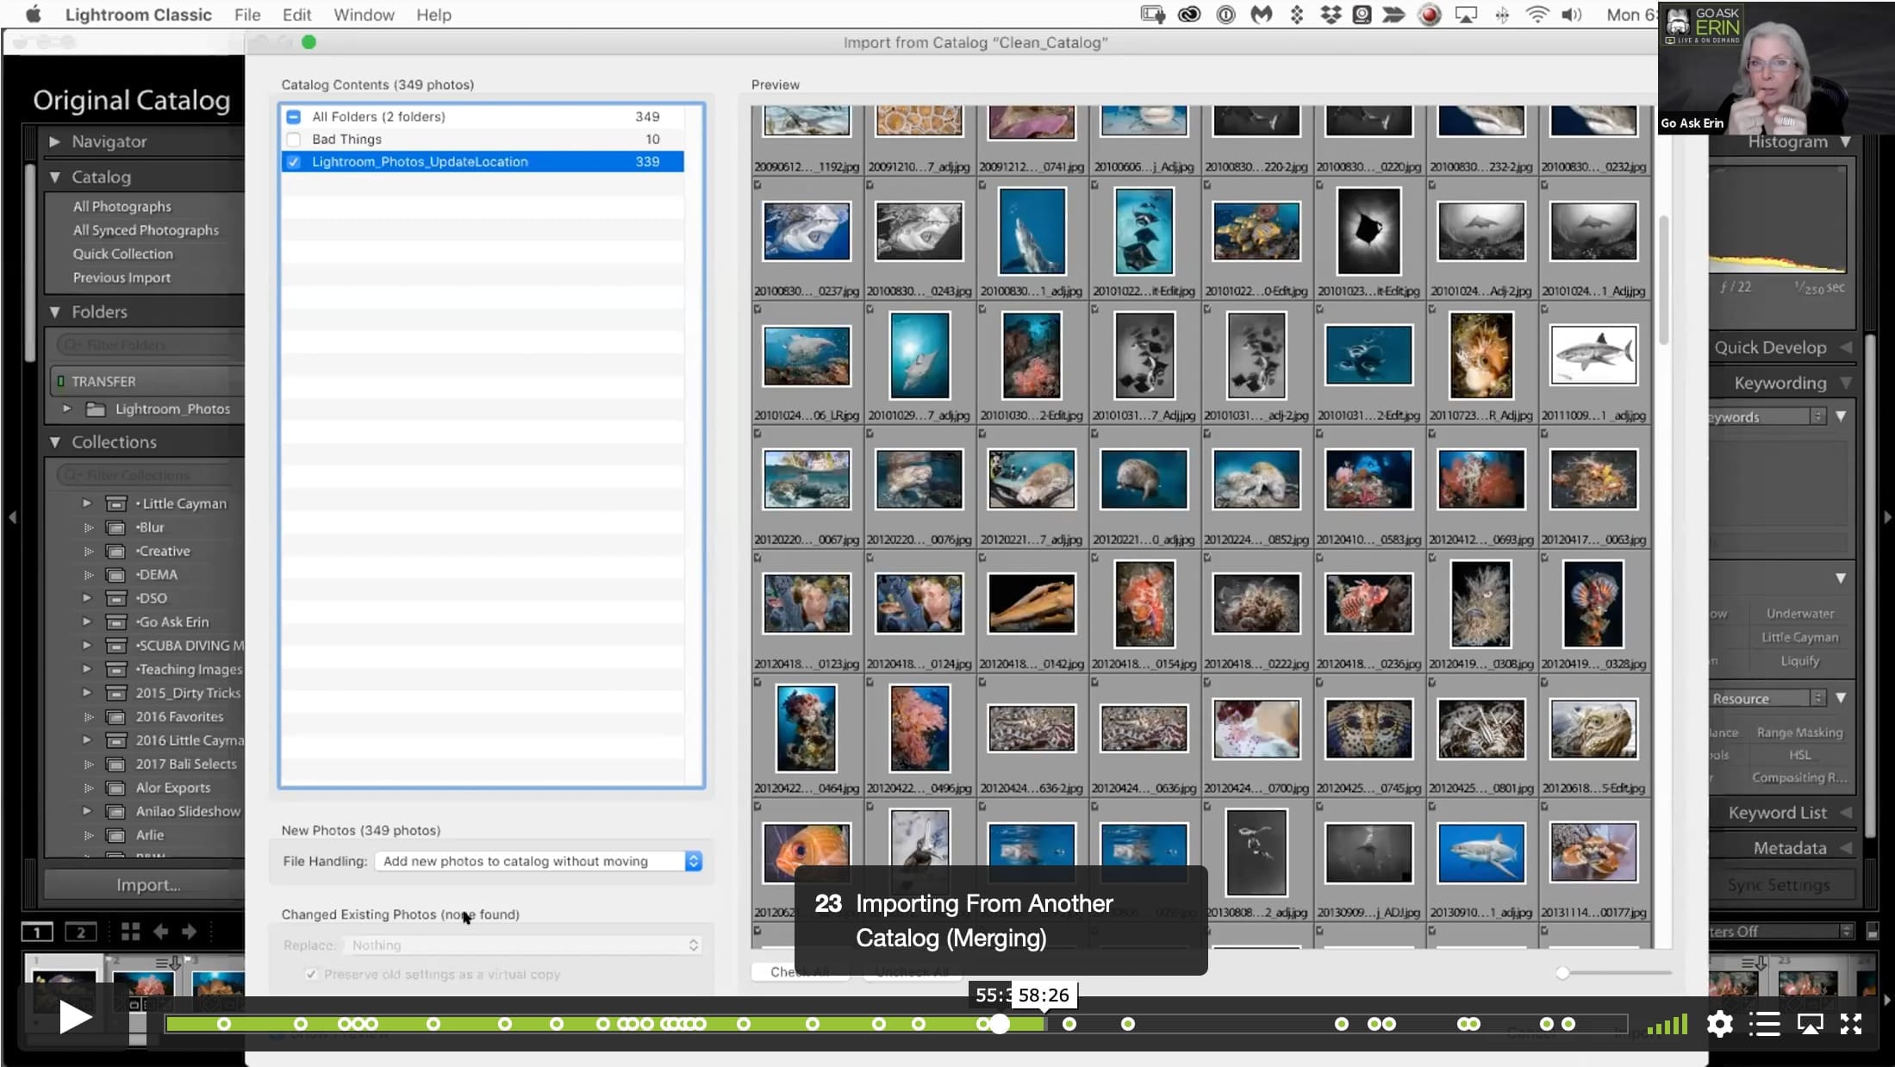Open the Lightroom Classic application menu
This screenshot has width=1895, height=1067.
(138, 15)
